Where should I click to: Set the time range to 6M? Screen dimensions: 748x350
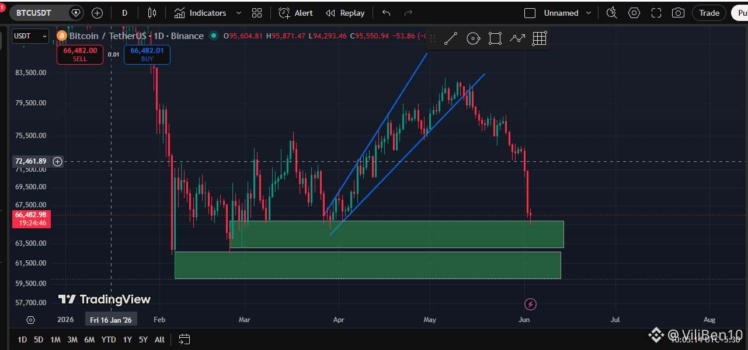tap(89, 340)
